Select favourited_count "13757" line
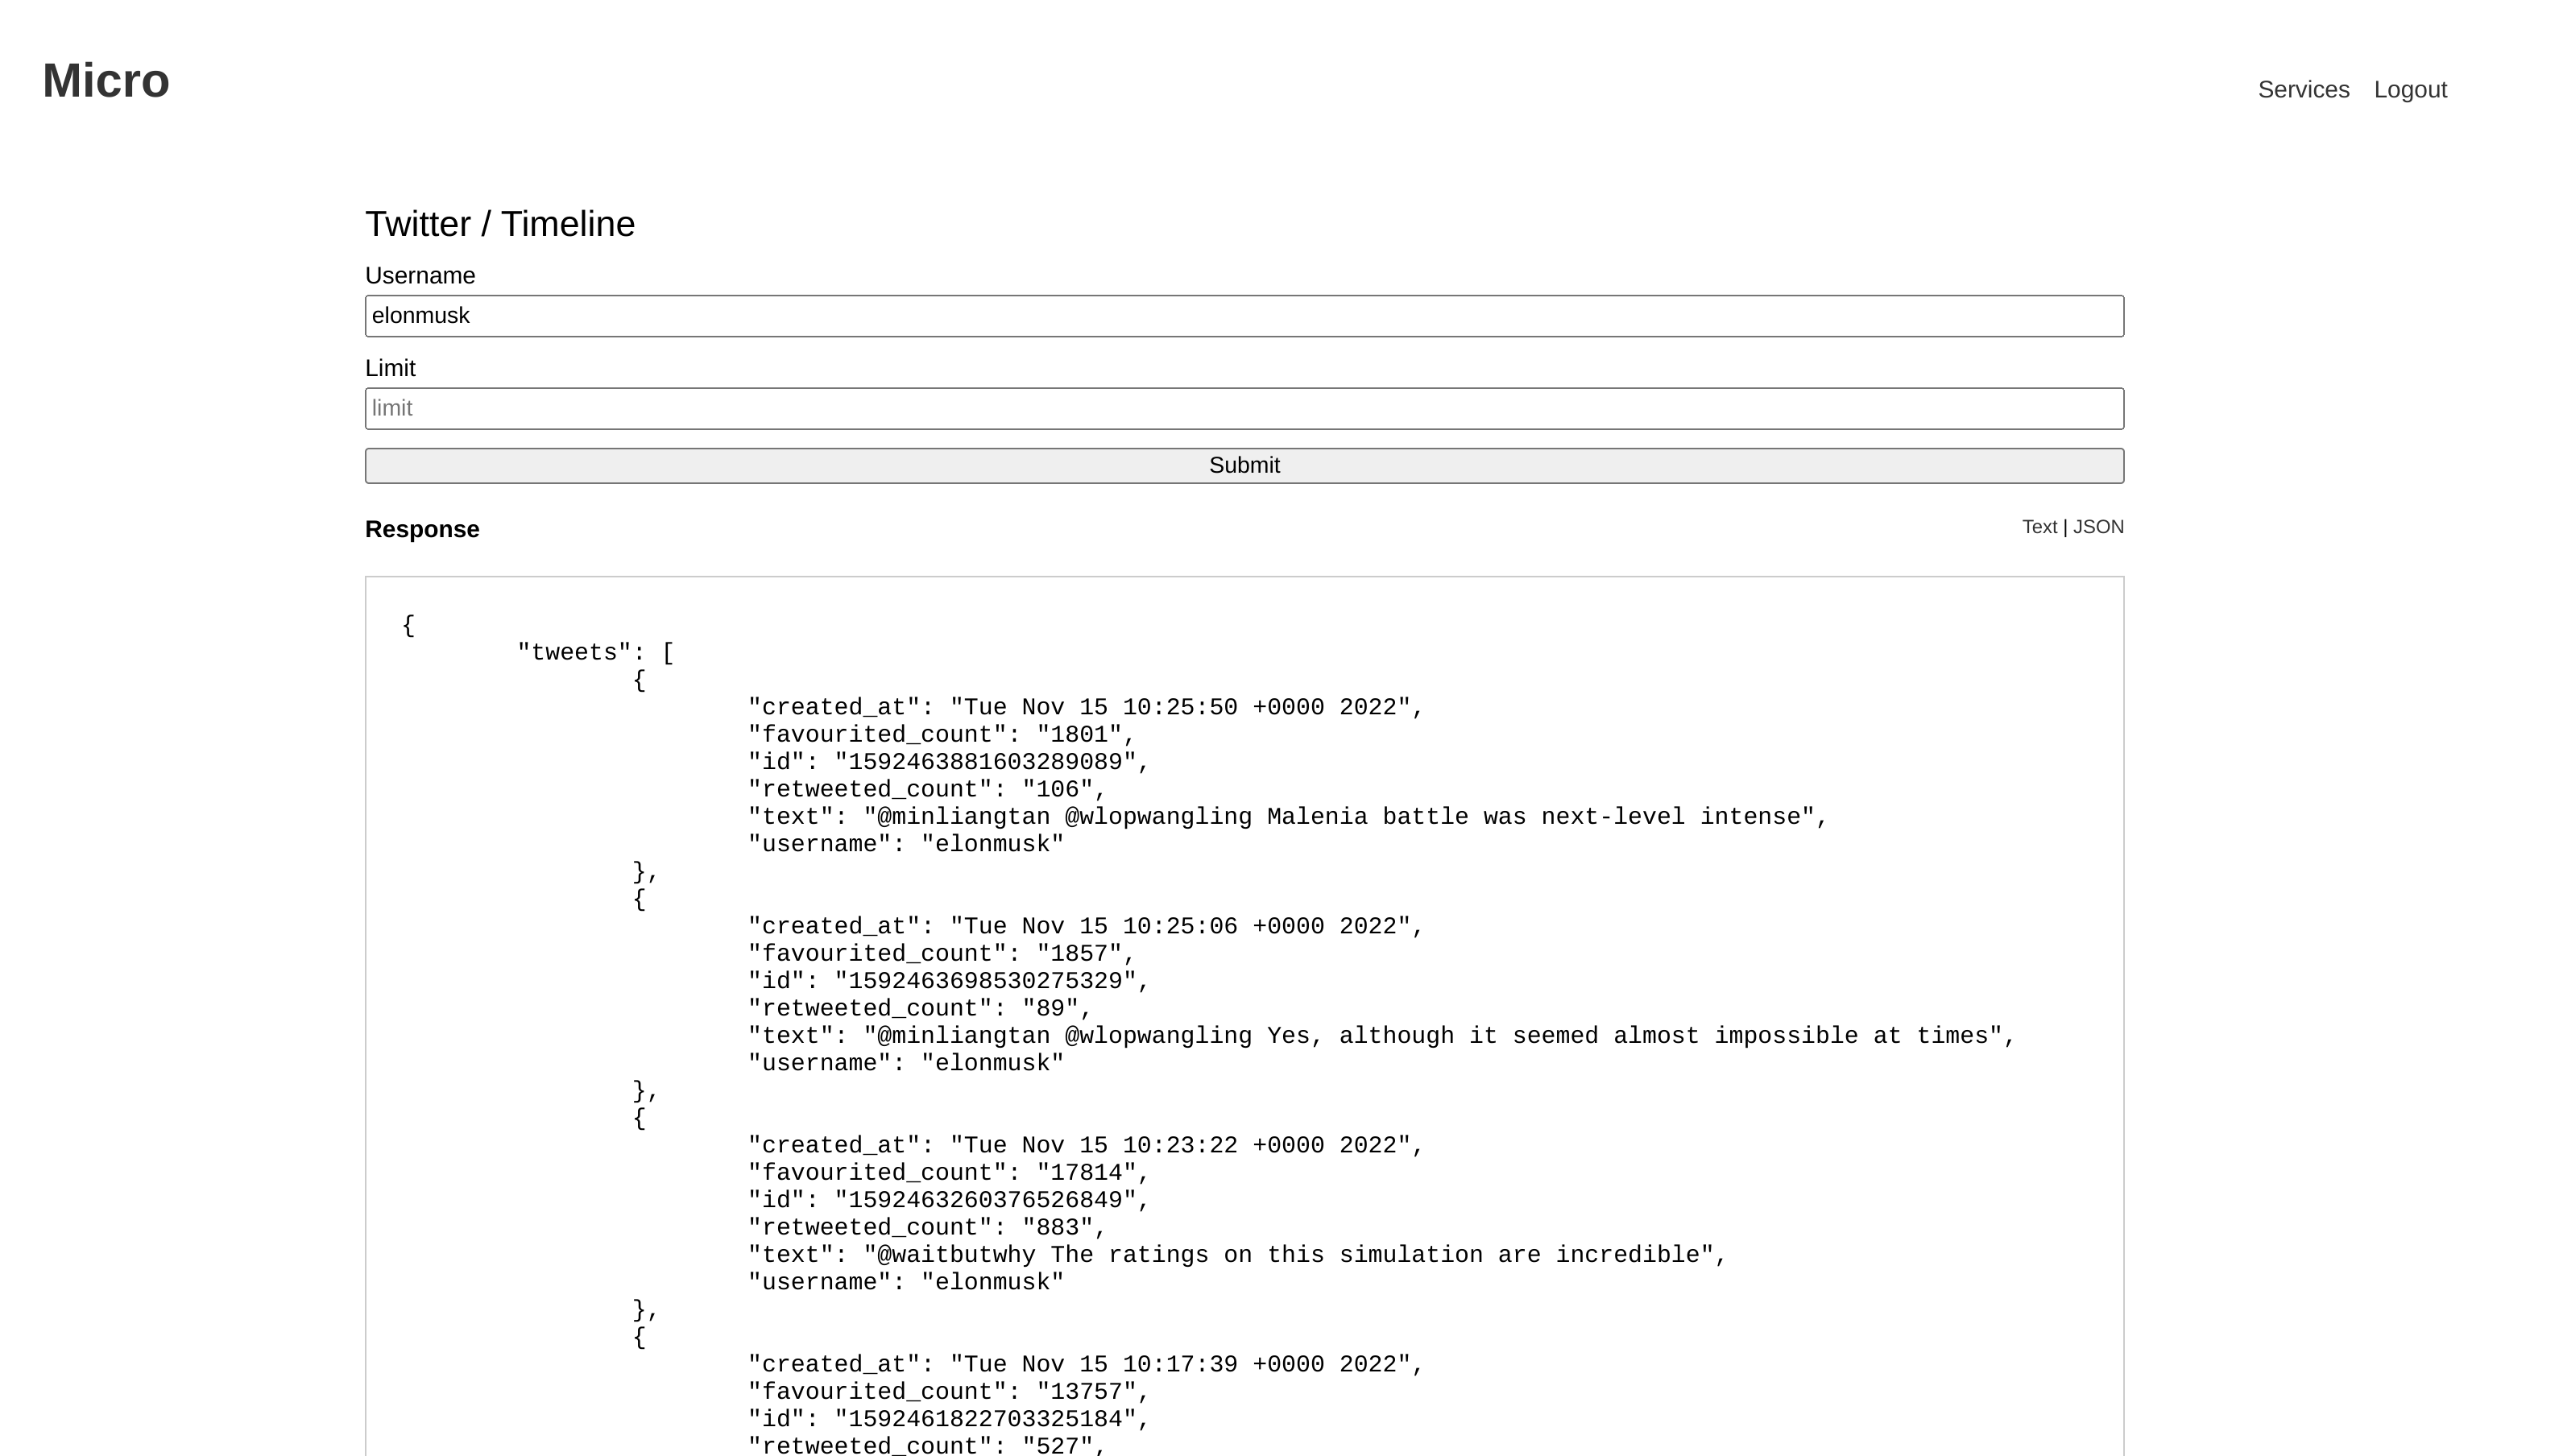Viewport: 2559px width, 1456px height. point(948,1392)
